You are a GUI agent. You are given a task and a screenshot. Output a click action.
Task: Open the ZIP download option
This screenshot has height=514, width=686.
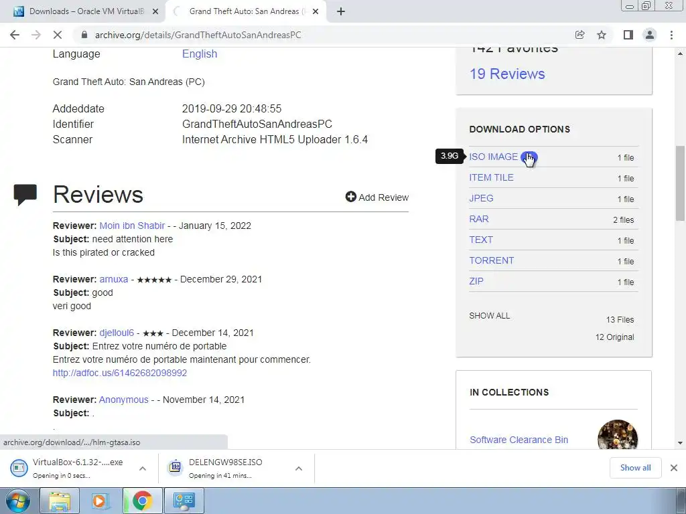tap(476, 281)
